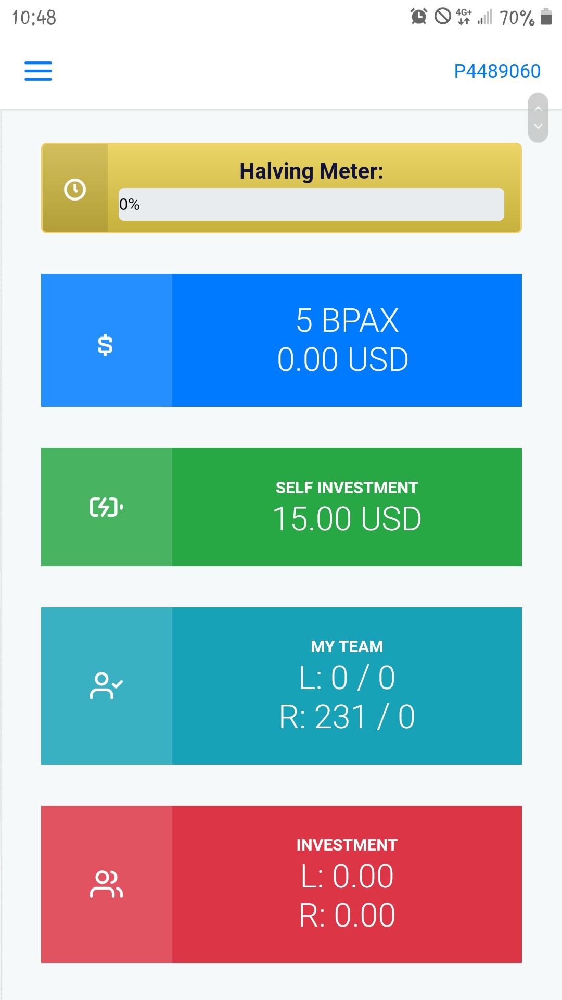This screenshot has height=1000, width=562.
Task: Click the Halving Meter 0% progress bar
Action: pos(311,204)
